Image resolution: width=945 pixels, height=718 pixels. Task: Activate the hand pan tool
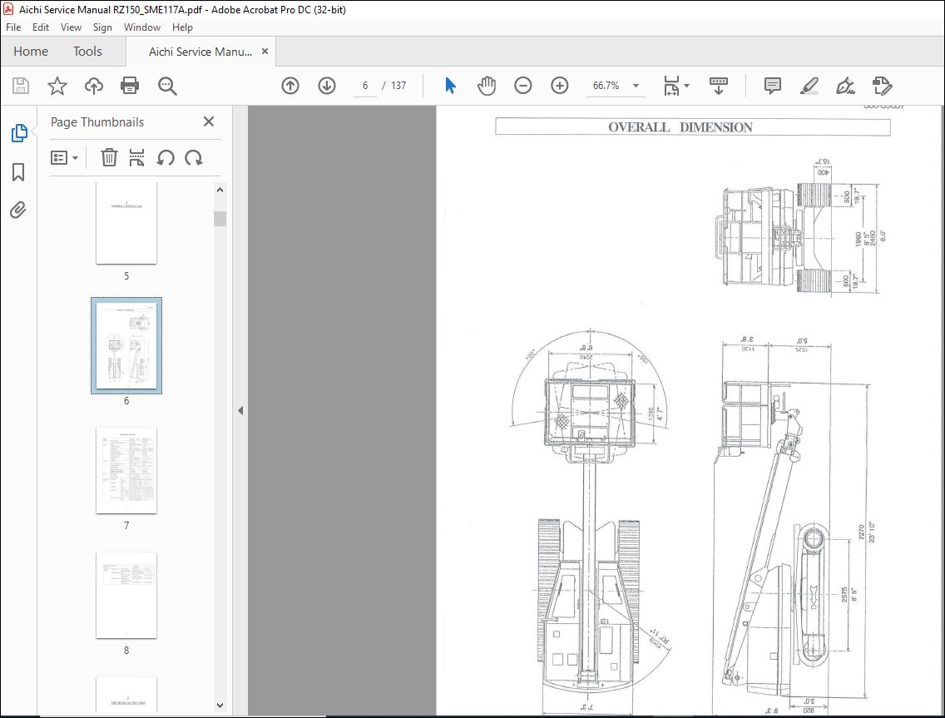click(x=487, y=86)
